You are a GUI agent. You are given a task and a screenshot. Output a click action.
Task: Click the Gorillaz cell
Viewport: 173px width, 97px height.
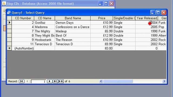[x=44, y=23]
